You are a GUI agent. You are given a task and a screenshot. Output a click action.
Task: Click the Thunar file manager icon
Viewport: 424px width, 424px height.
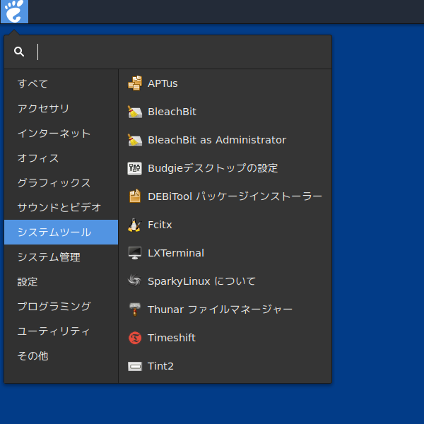click(135, 310)
